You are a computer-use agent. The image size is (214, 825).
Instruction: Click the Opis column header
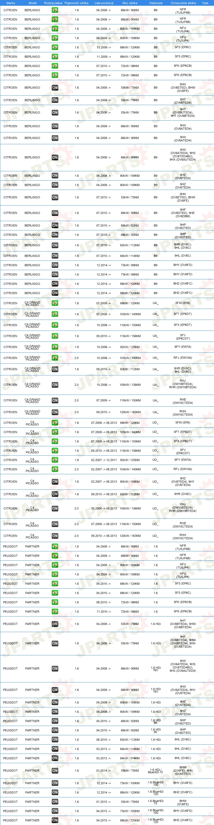205,3
